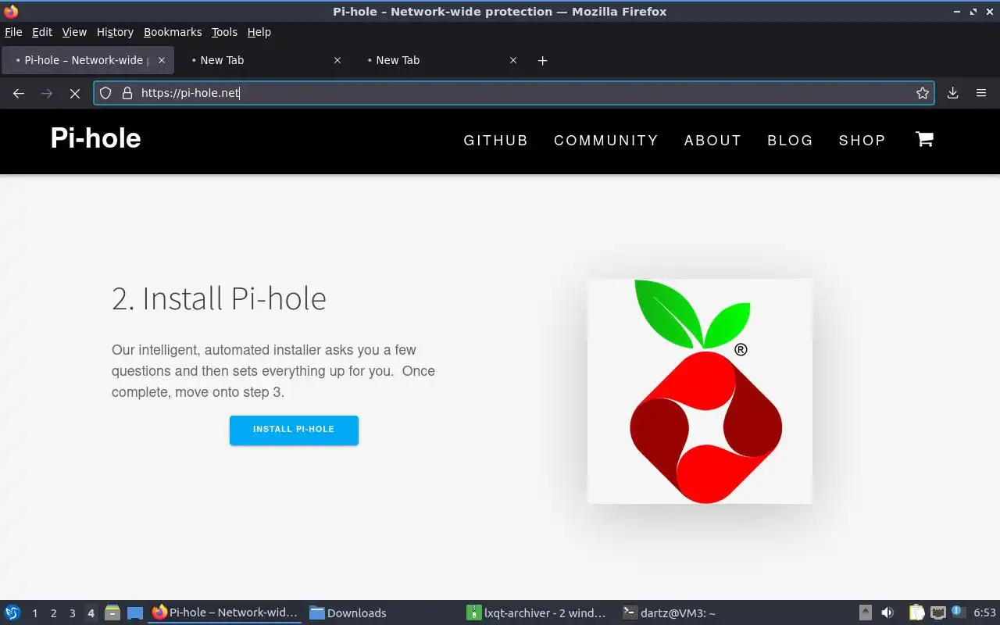The height and width of the screenshot is (625, 1000).
Task: Click the heading '2. Install Pi-hole'
Action: click(219, 298)
